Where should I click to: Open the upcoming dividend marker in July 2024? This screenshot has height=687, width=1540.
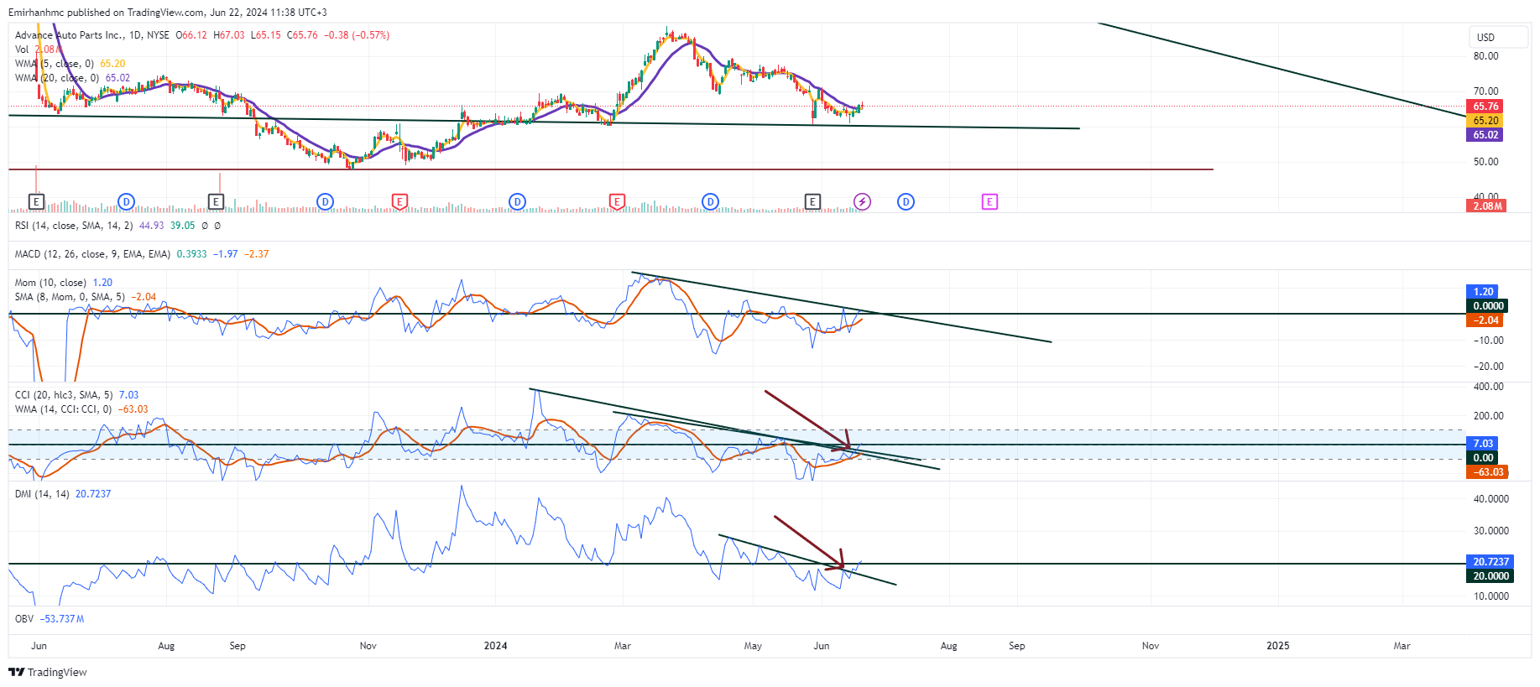pos(906,201)
